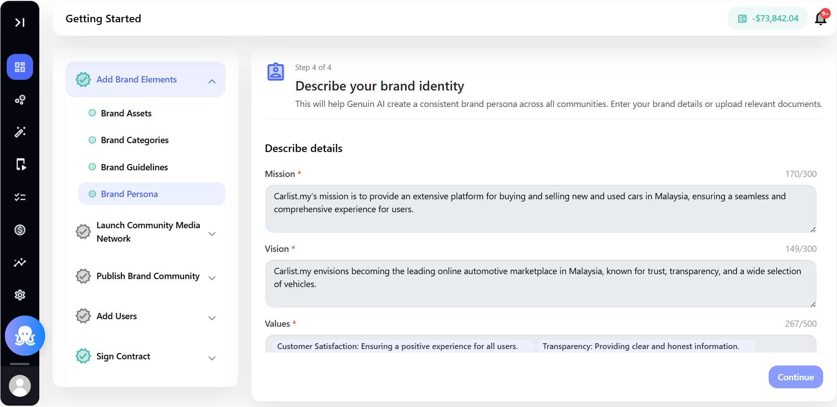Click the Values character count 267/500

pyautogui.click(x=801, y=324)
